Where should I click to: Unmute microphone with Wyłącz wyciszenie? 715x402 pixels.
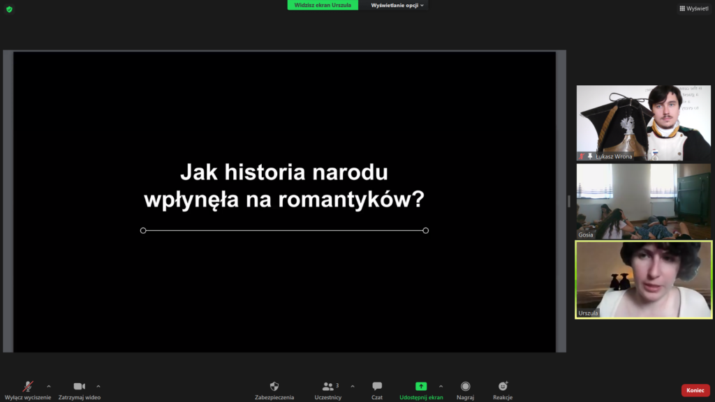[x=28, y=387]
